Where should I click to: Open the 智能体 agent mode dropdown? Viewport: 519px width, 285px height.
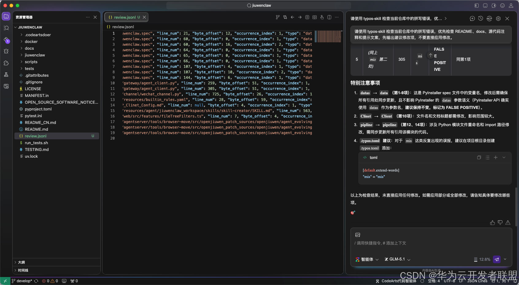(367, 260)
